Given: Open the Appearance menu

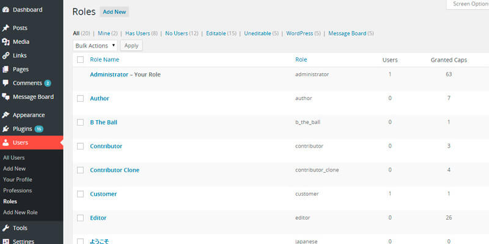Looking at the screenshot, I should click(29, 115).
